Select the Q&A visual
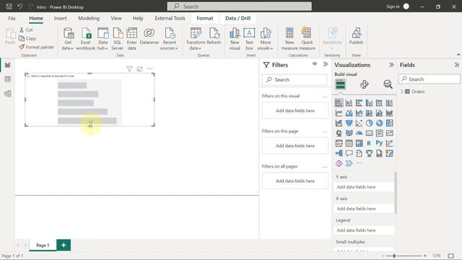This screenshot has height=260, width=462. pos(349,153)
